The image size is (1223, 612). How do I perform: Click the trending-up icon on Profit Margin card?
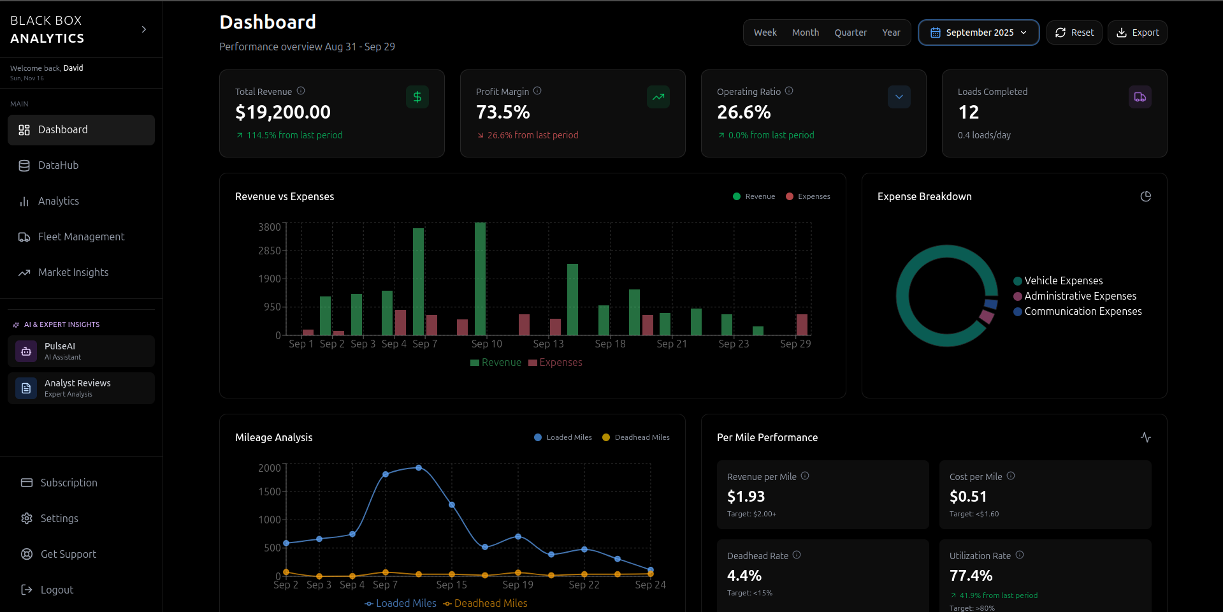pyautogui.click(x=658, y=97)
